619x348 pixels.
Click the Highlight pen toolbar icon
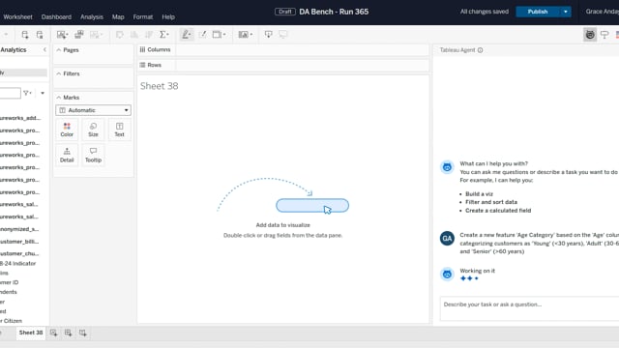(x=187, y=35)
